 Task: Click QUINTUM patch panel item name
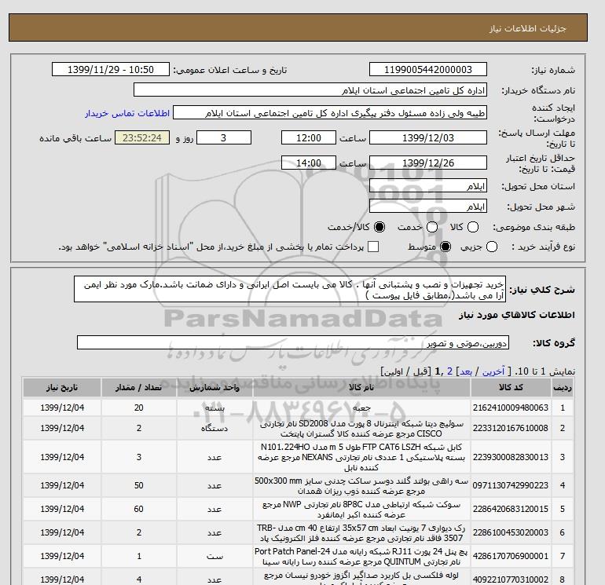tap(361, 557)
